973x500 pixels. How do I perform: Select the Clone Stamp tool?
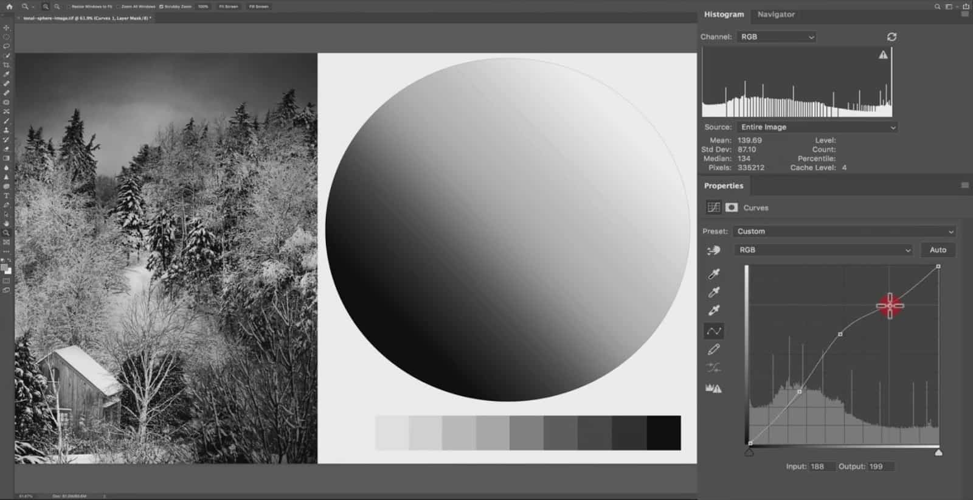click(7, 130)
